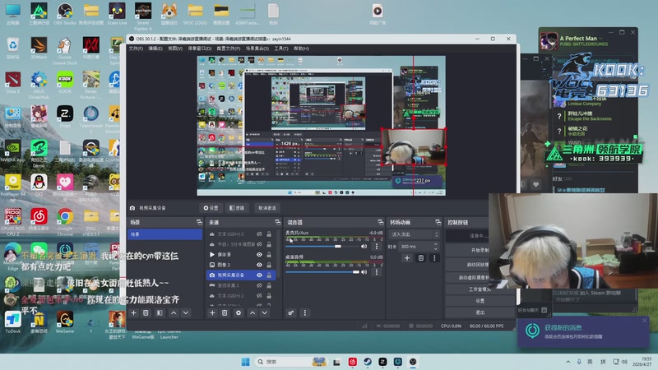The image size is (658, 370).
Task: Hide the 媒体源 source
Action: (259, 255)
